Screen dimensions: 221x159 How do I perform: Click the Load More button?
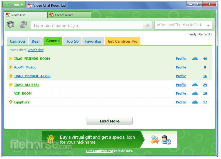click(x=110, y=121)
